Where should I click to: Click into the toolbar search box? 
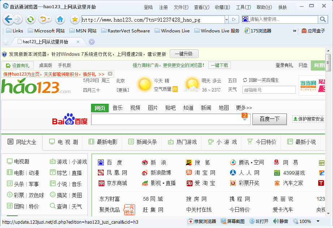coord(284,19)
